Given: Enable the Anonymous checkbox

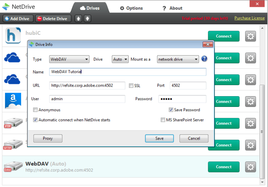Looking at the screenshot, I should [35, 110].
